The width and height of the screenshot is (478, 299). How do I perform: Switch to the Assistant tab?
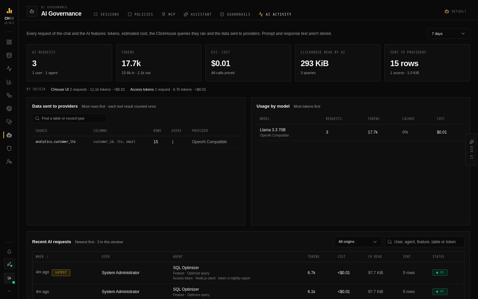click(198, 14)
